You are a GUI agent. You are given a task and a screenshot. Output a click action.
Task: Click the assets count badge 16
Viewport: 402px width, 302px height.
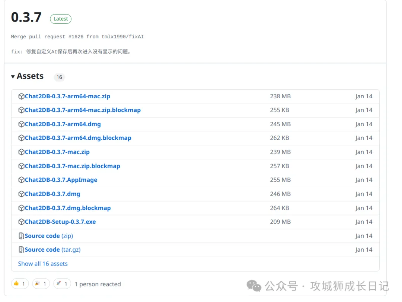[x=59, y=77]
